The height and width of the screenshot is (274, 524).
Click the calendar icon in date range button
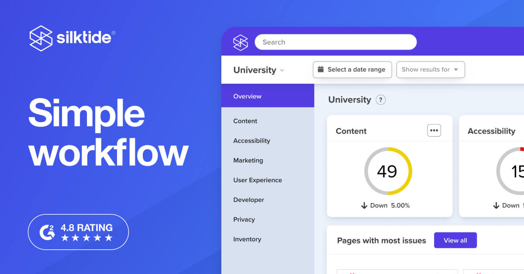(x=321, y=69)
